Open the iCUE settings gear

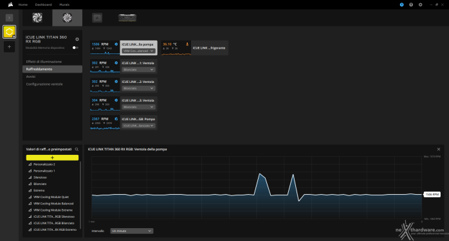coord(420,4)
